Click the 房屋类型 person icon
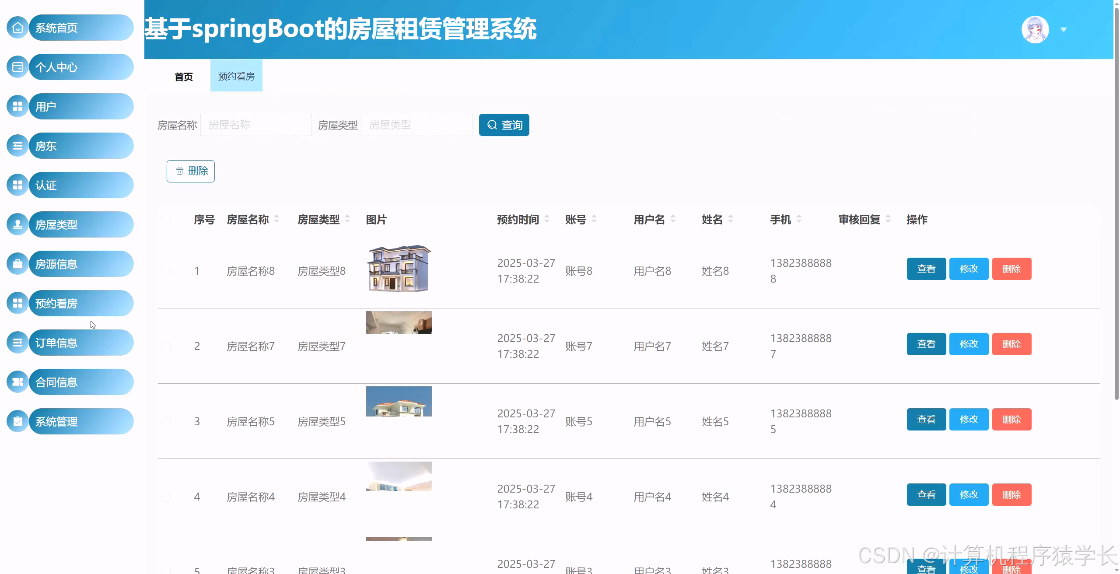Viewport: 1120px width, 574px height. [17, 224]
